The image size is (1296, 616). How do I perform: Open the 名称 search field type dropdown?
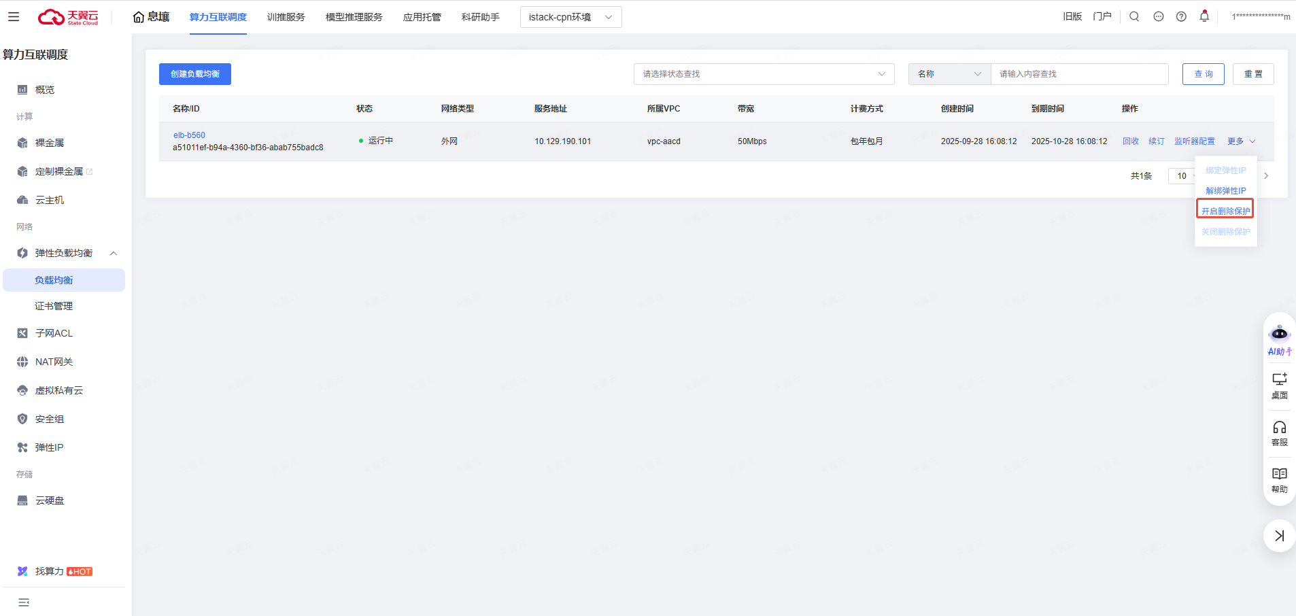tap(949, 74)
